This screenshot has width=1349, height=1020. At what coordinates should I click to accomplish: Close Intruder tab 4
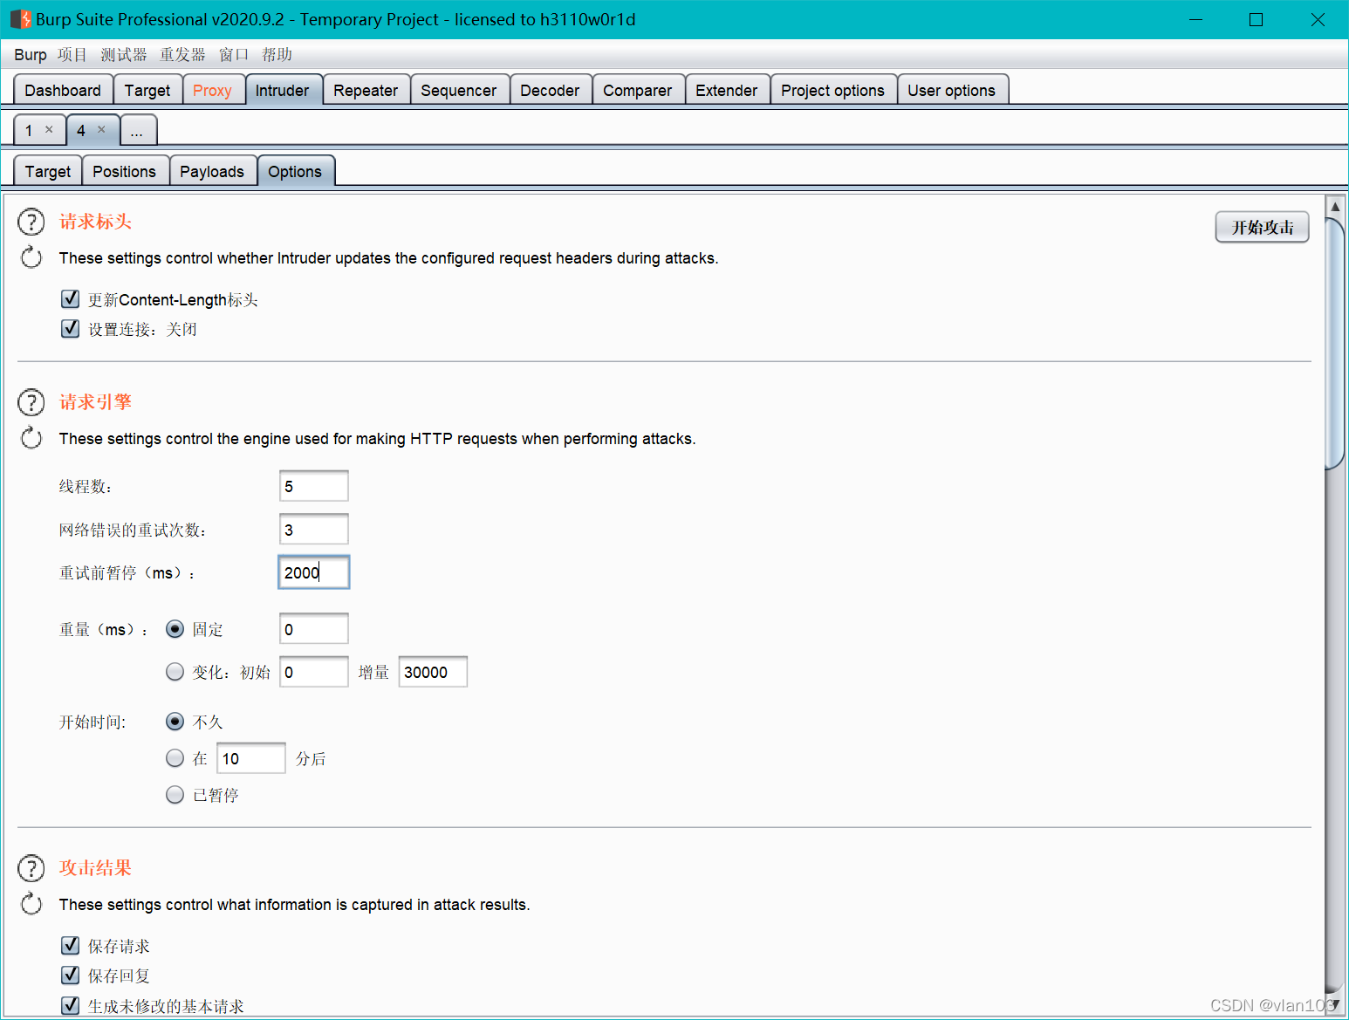(101, 129)
